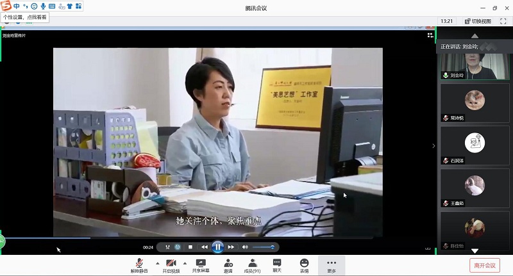Fast-forward the video with double-right arrows
Screen dimensions: 513x276
coord(231,247)
